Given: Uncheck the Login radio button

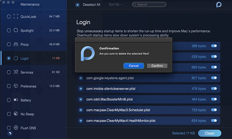Looking at the screenshot, I should click(9, 58).
